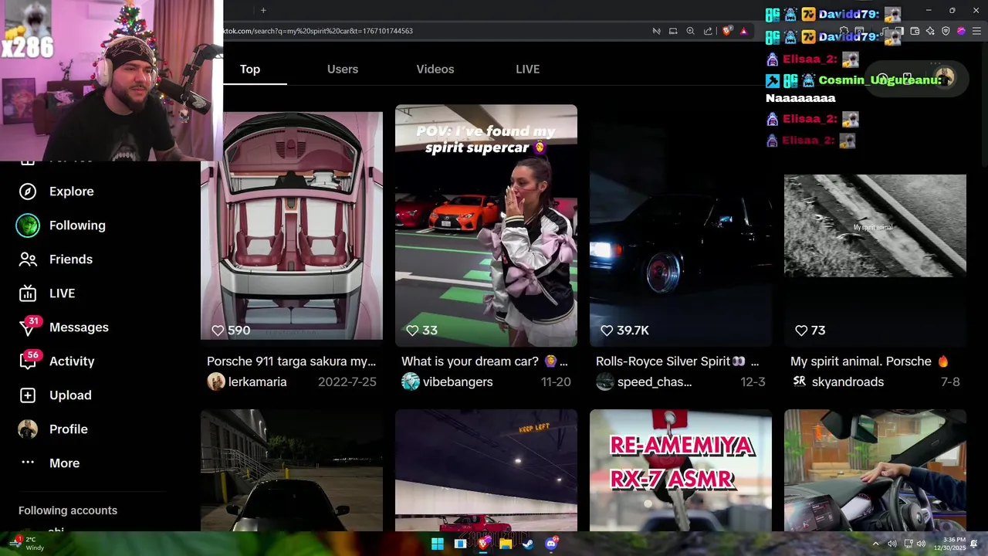Open video titled My spirit animal. Porsche
The height and width of the screenshot is (556, 988).
tap(870, 361)
